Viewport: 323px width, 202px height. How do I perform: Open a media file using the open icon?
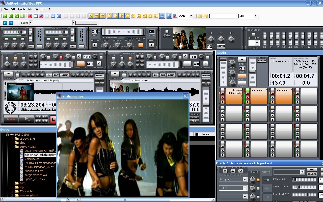pos(11,16)
